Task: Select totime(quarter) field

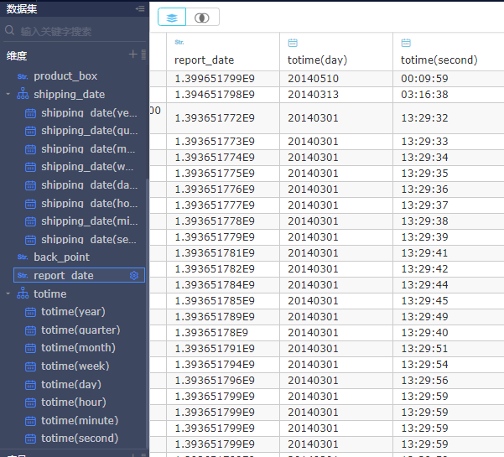Action: point(81,330)
